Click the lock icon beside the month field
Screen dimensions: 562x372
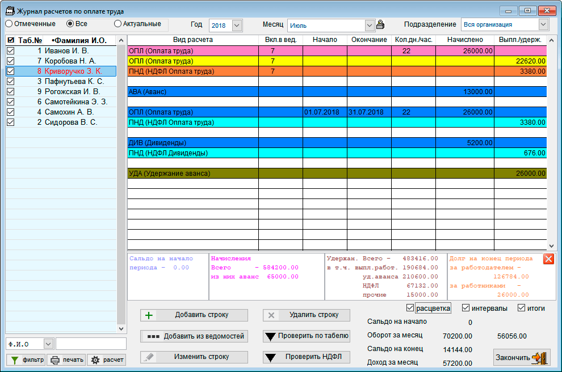pos(380,25)
